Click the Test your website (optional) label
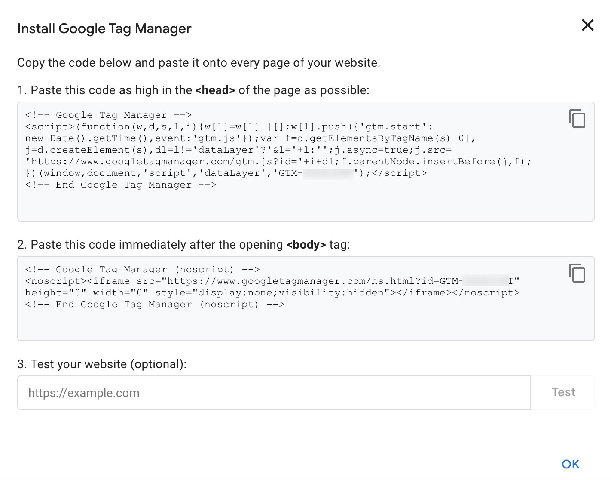The width and height of the screenshot is (611, 480). point(101,364)
